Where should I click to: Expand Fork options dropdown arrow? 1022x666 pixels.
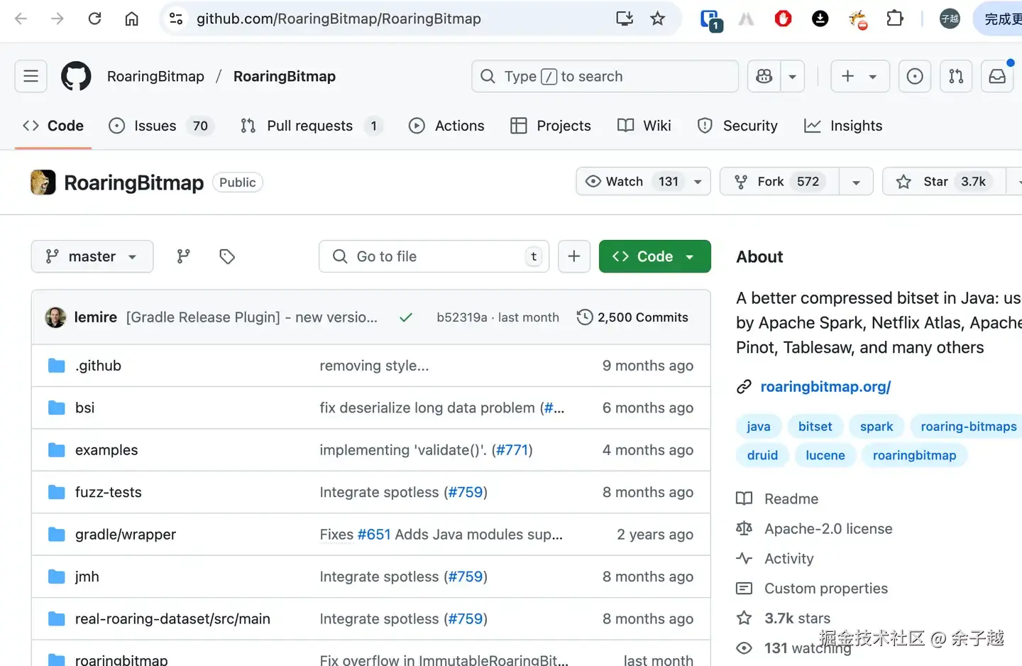coord(856,181)
